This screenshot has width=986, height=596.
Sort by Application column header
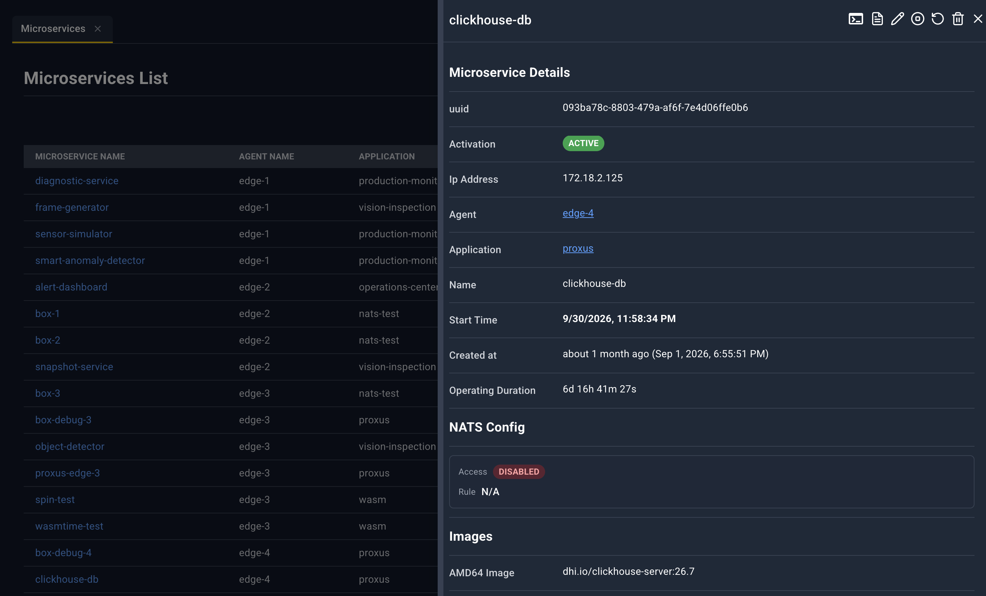387,156
